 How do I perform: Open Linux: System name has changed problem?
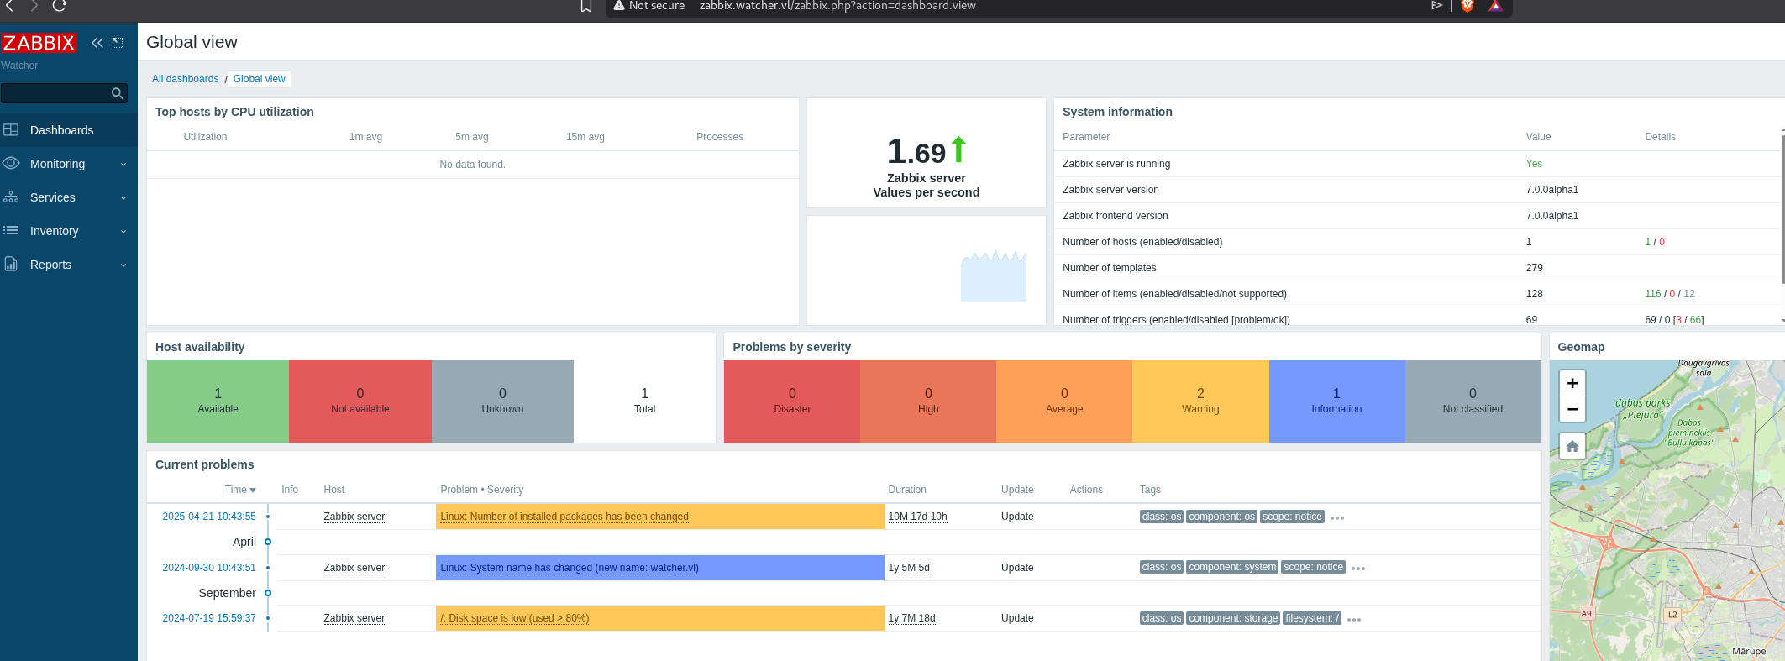(570, 568)
